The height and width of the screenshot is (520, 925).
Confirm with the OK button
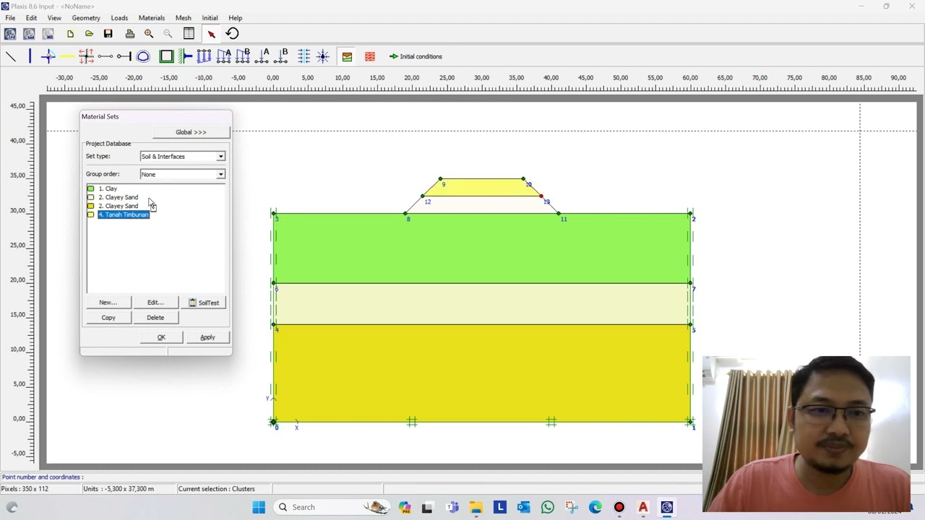coord(161,337)
